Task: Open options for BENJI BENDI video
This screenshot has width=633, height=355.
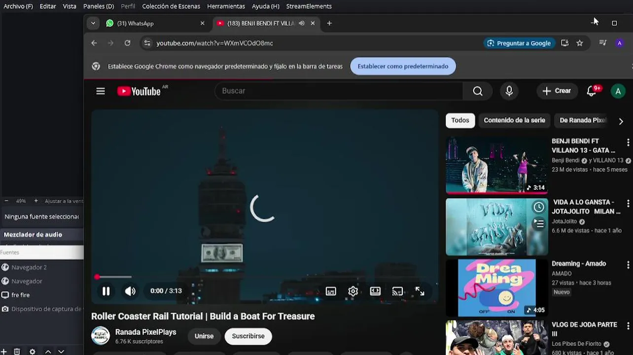Action: pos(628,142)
